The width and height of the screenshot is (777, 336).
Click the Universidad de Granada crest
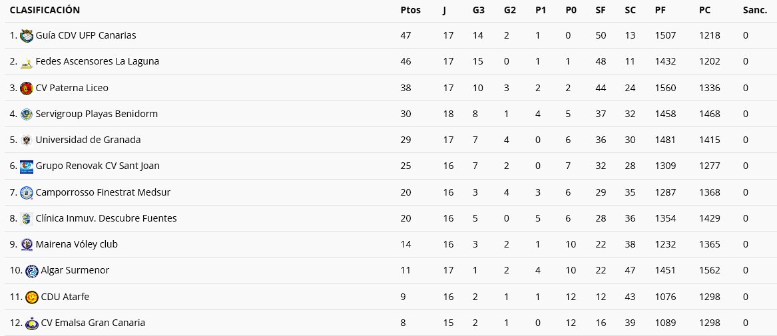(27, 140)
